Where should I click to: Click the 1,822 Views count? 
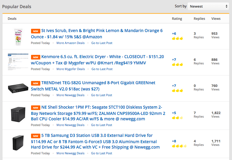[216, 115]
